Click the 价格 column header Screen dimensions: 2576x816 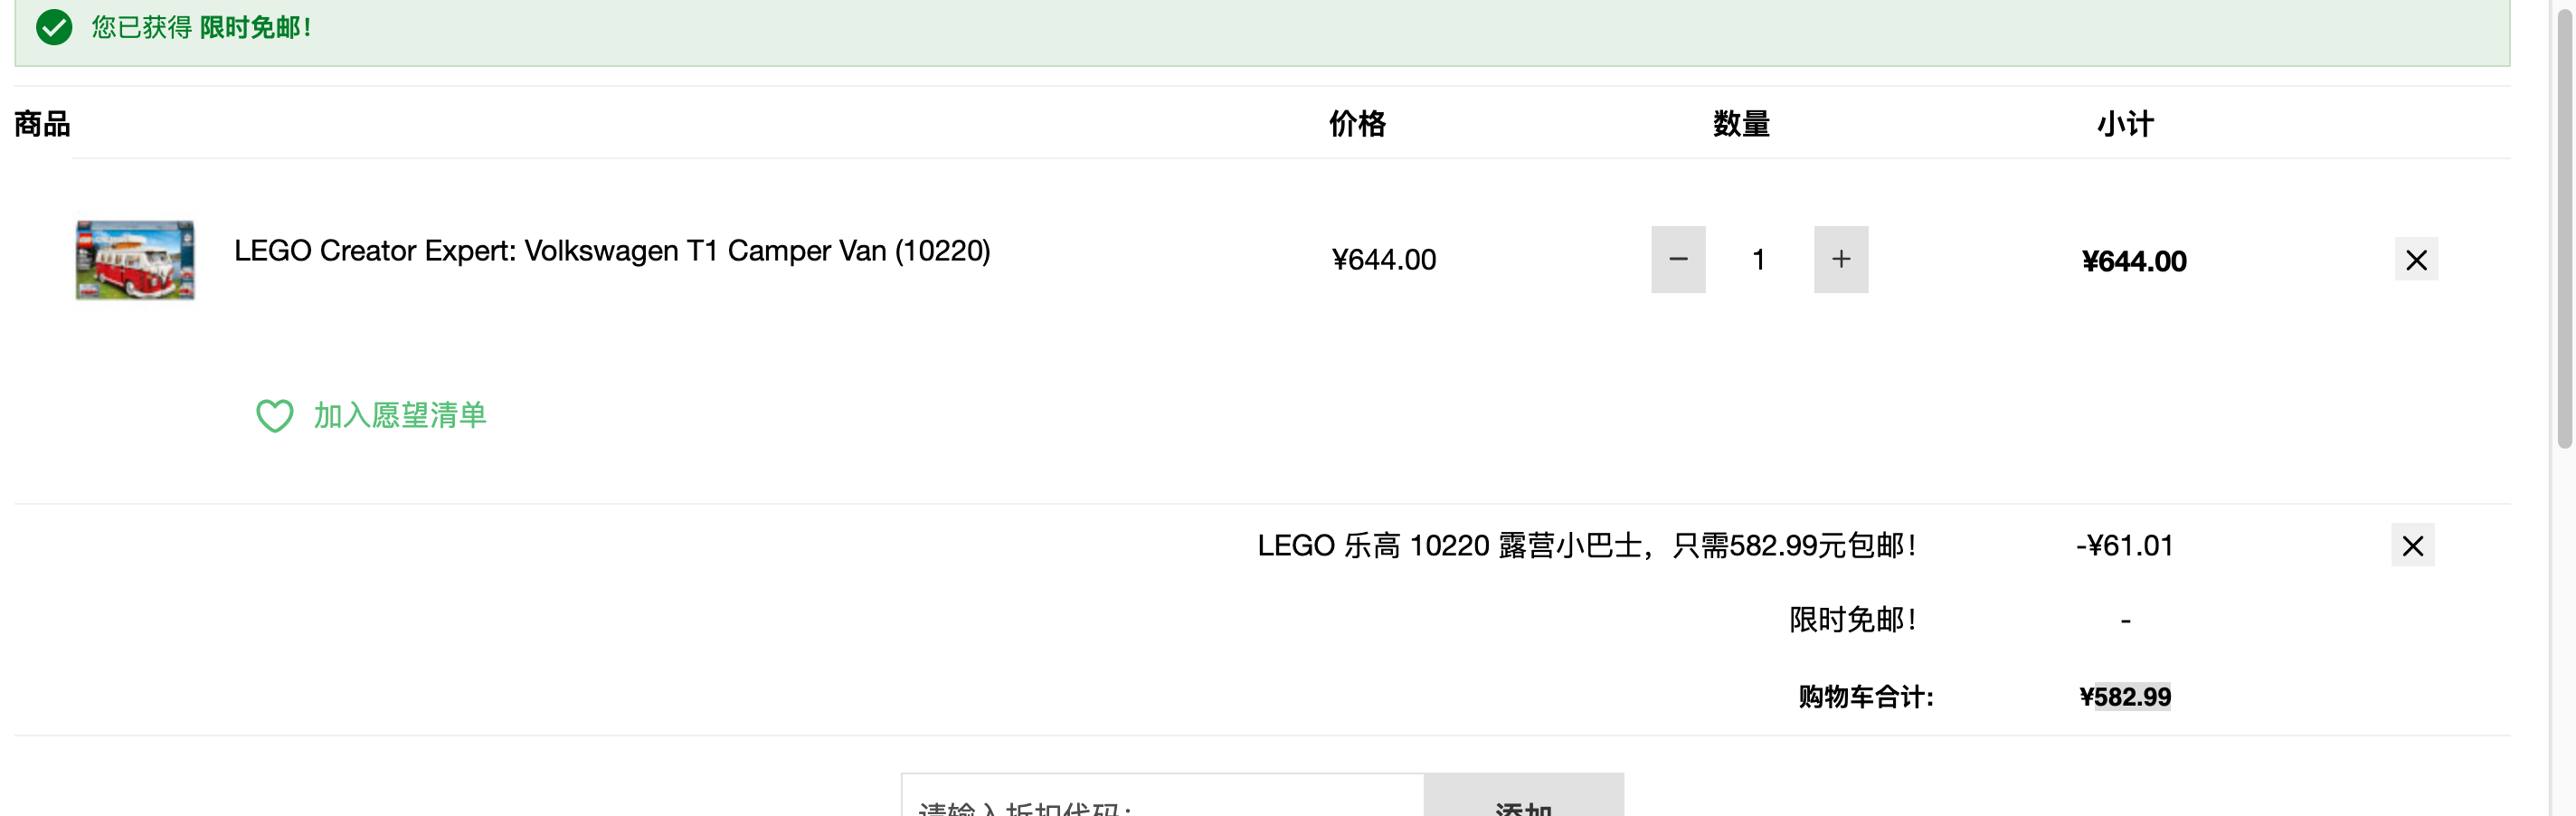point(1357,124)
